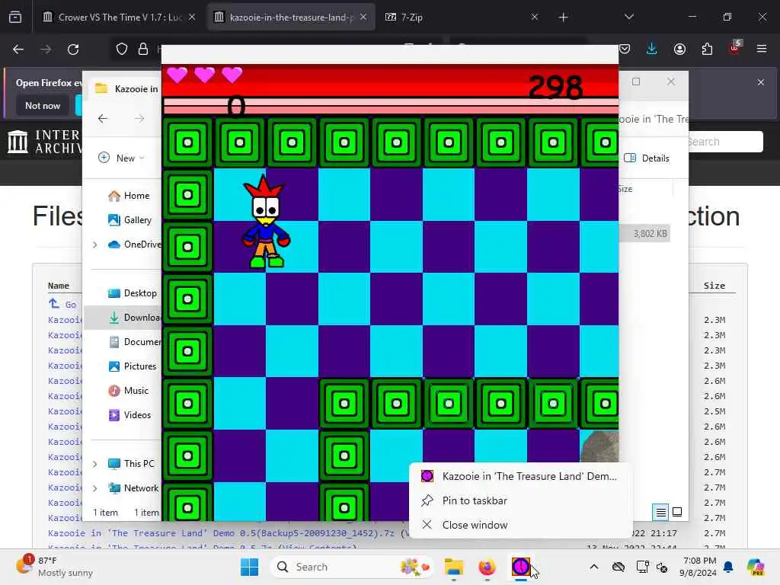Click the cloud-off tray icon
780x585 pixels.
(619, 567)
